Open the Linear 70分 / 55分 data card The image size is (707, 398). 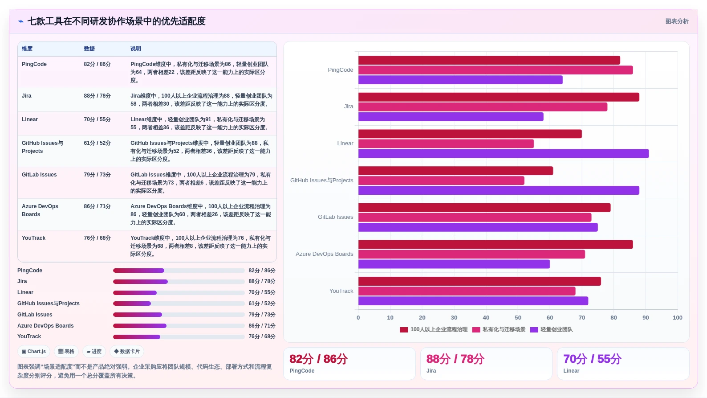[623, 364]
